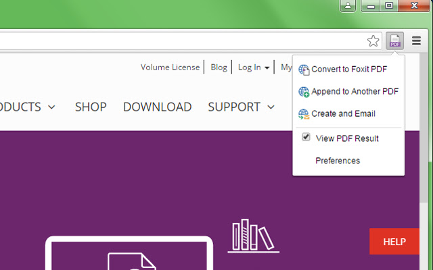Close the browser window
433x270 pixels.
point(414,6)
